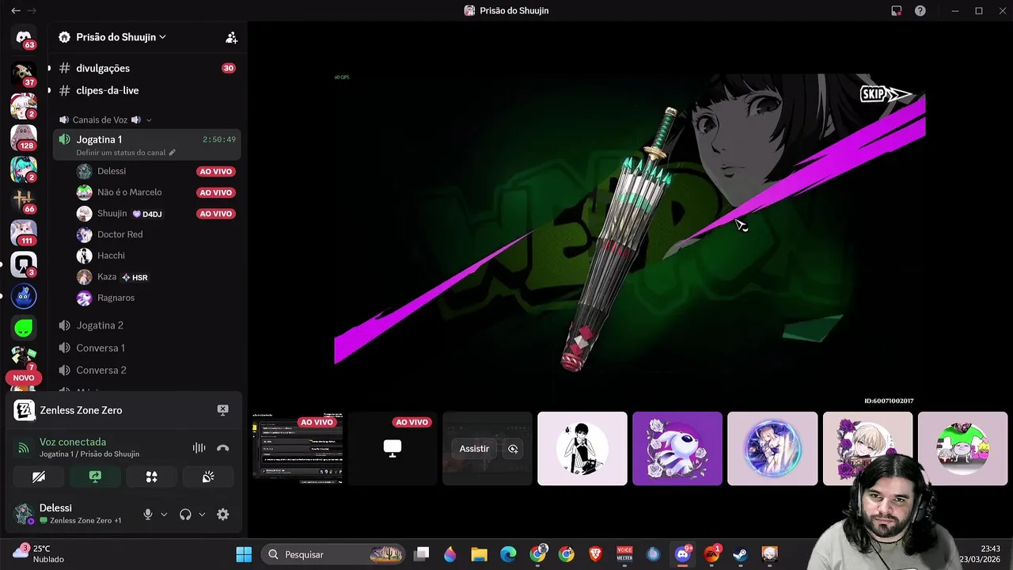
Task: Go back with the top-left arrow
Action: coord(16,10)
